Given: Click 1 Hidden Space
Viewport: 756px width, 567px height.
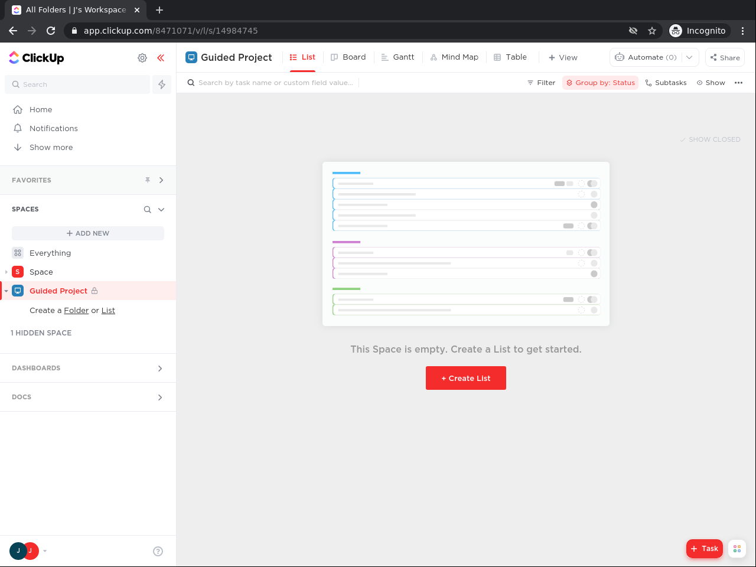Looking at the screenshot, I should (x=41, y=333).
